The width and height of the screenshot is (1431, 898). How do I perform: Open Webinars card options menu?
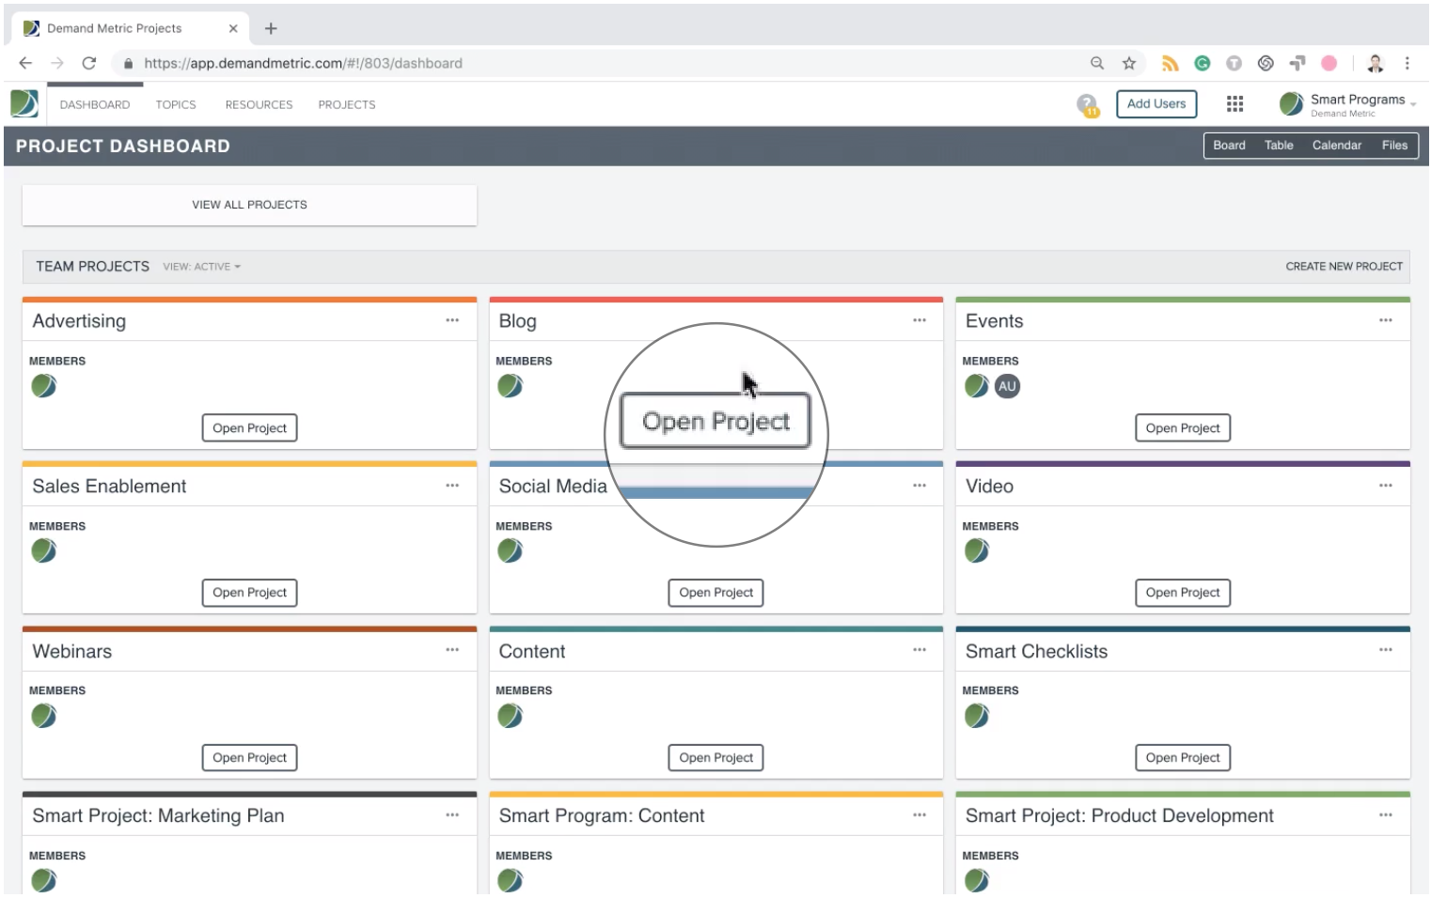452,650
